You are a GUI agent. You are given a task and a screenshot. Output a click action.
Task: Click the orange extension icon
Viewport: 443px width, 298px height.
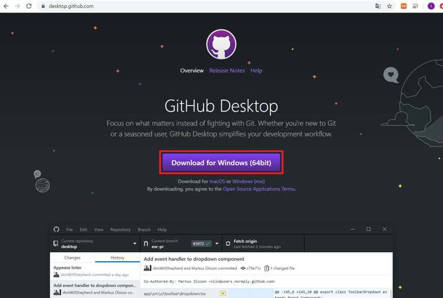click(x=403, y=6)
